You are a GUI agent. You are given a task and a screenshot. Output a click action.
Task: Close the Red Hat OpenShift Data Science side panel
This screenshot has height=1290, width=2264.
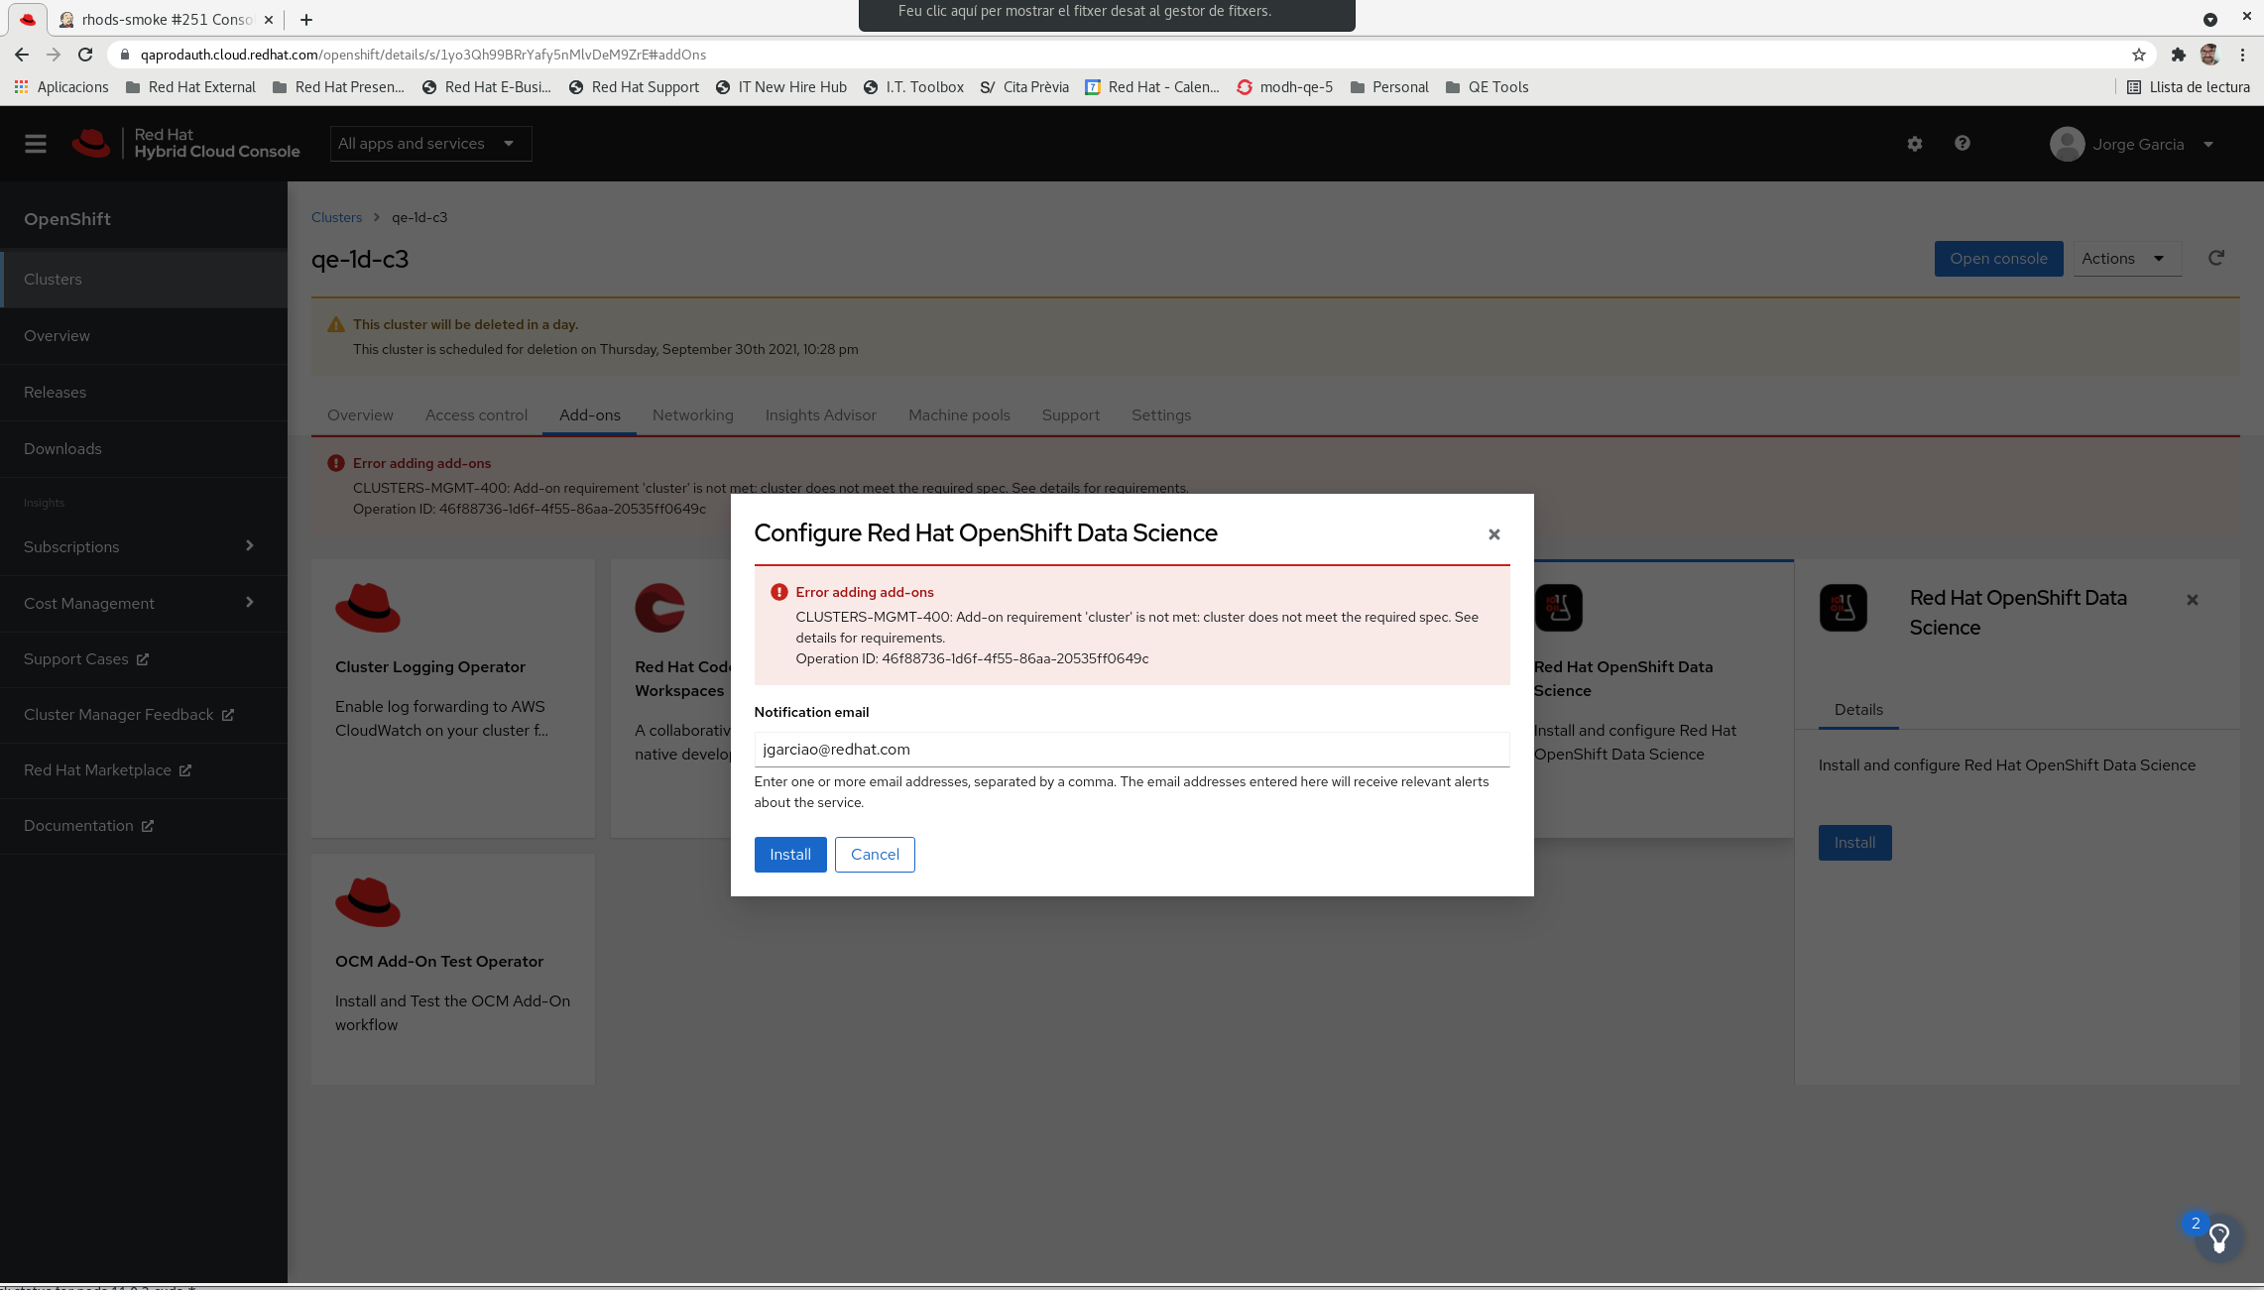coord(2192,600)
